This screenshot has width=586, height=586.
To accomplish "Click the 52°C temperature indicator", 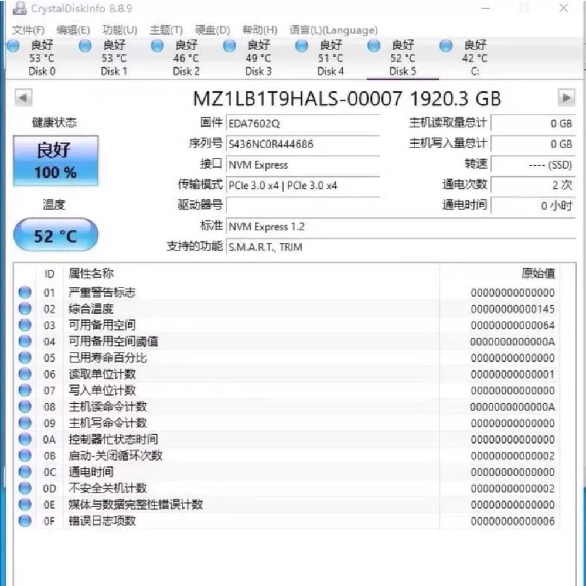I will [55, 234].
